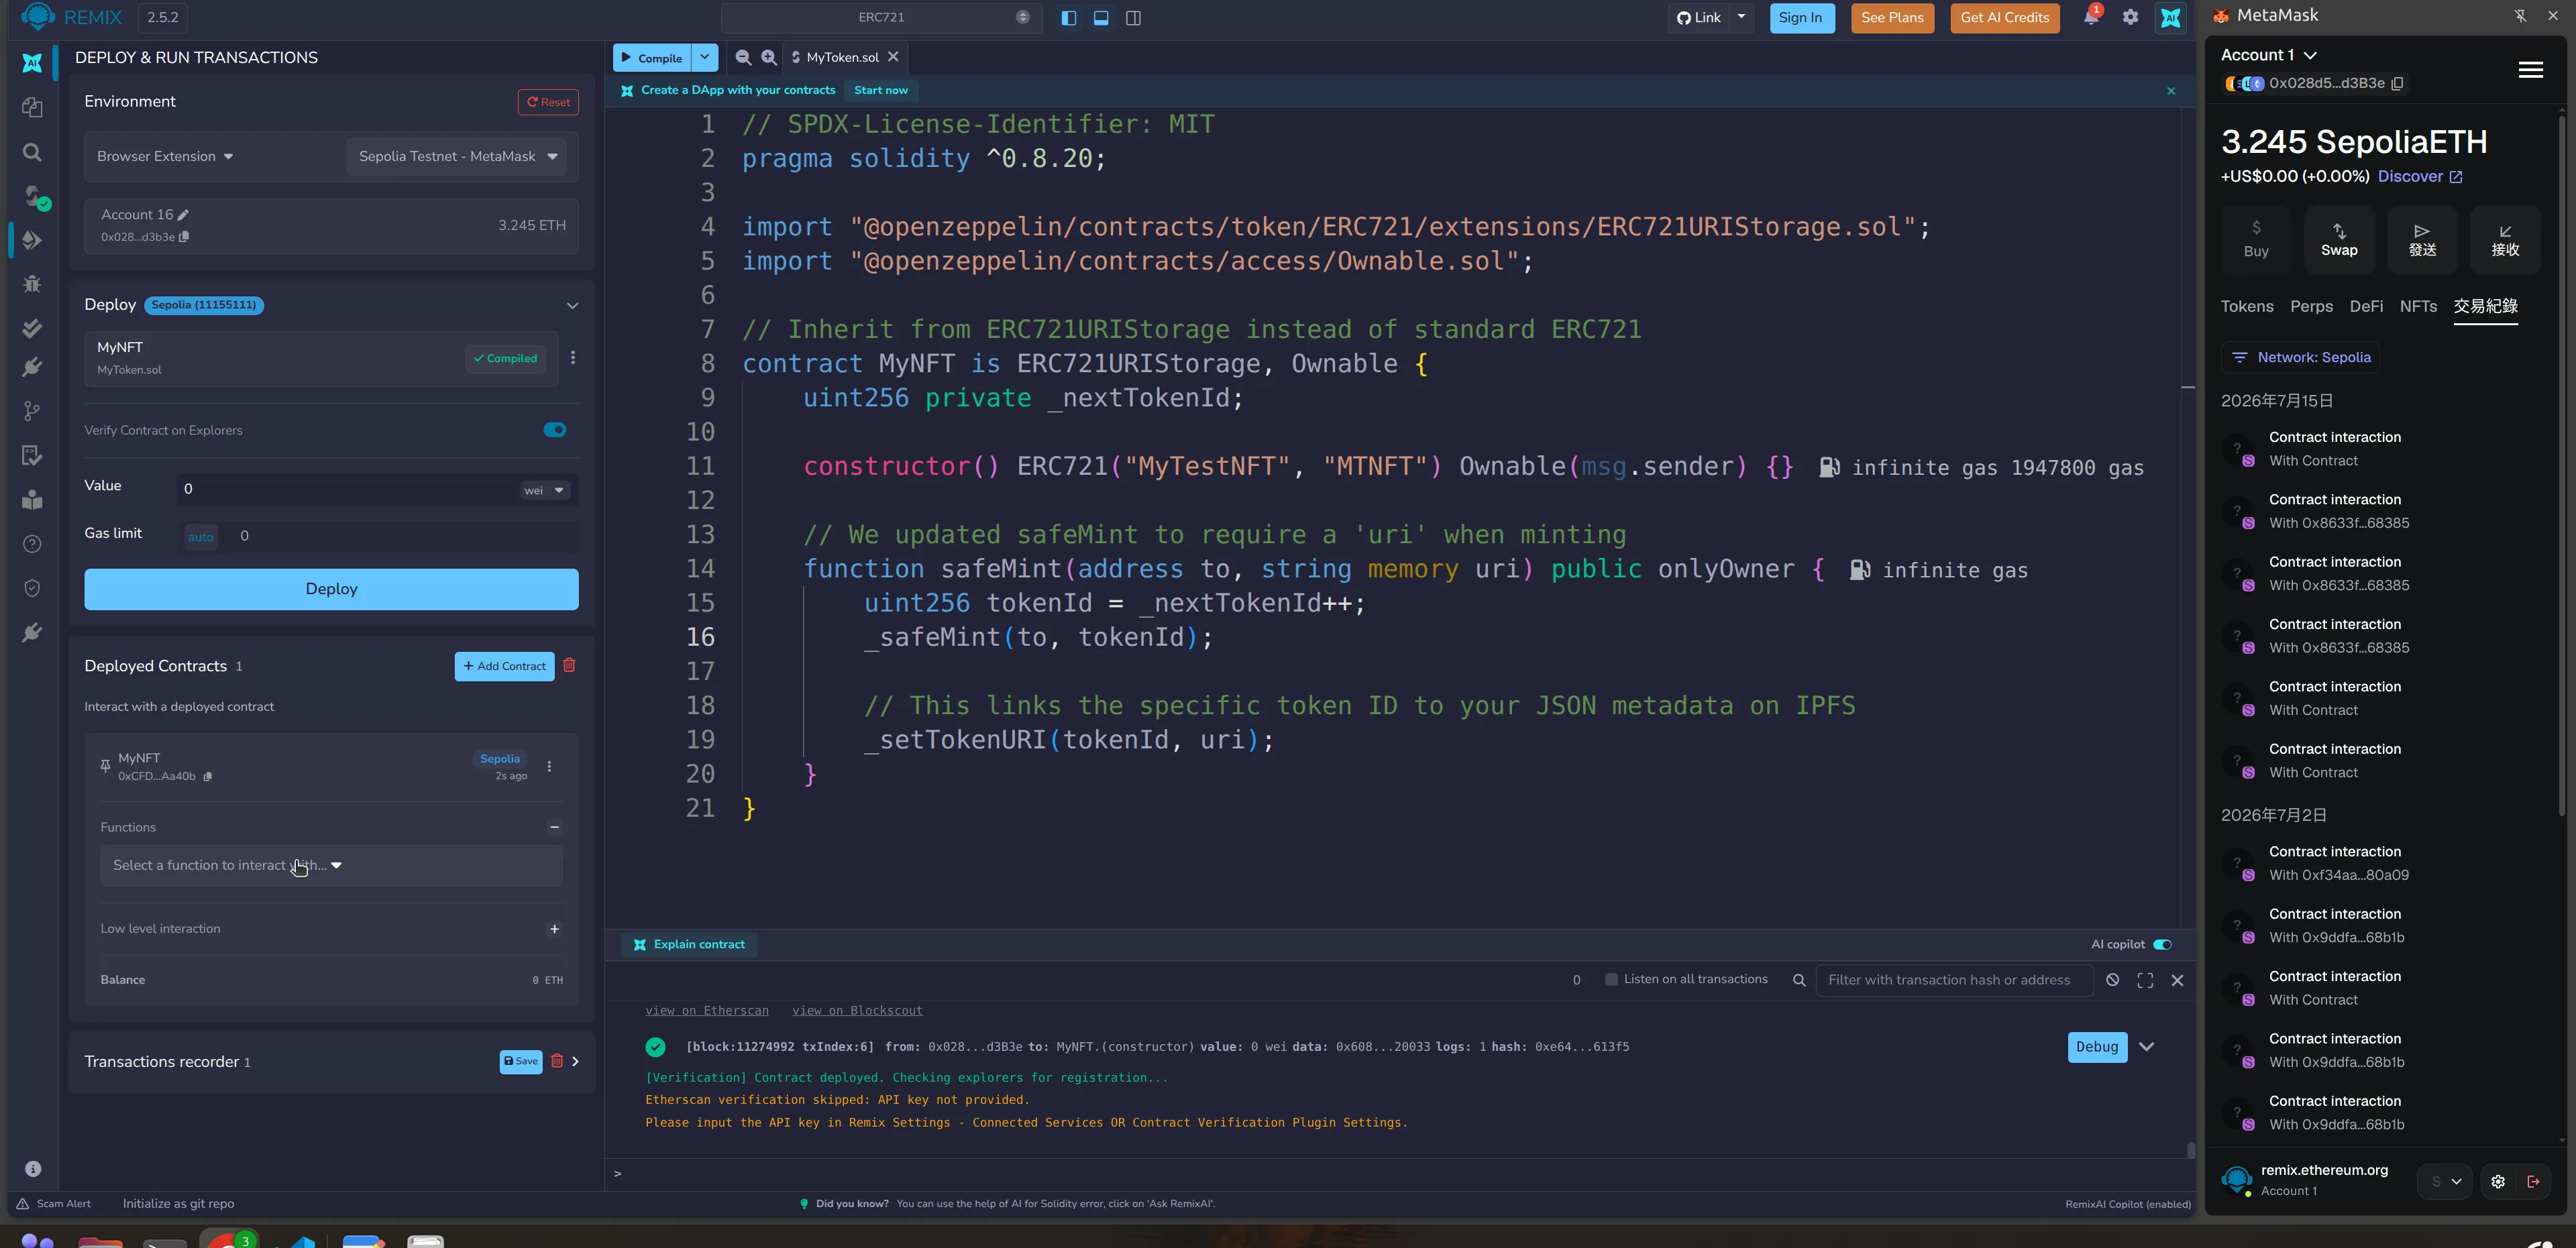This screenshot has height=1248, width=2576.
Task: Open the Tokens tab in MetaMask
Action: click(2247, 306)
